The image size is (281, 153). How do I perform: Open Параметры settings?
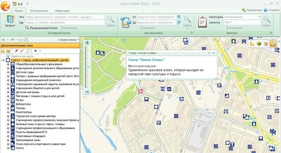point(251,10)
